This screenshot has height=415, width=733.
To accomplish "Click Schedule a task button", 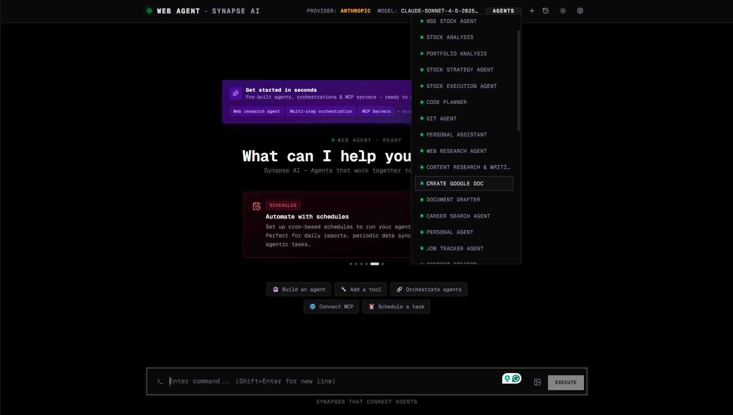I will pyautogui.click(x=396, y=306).
